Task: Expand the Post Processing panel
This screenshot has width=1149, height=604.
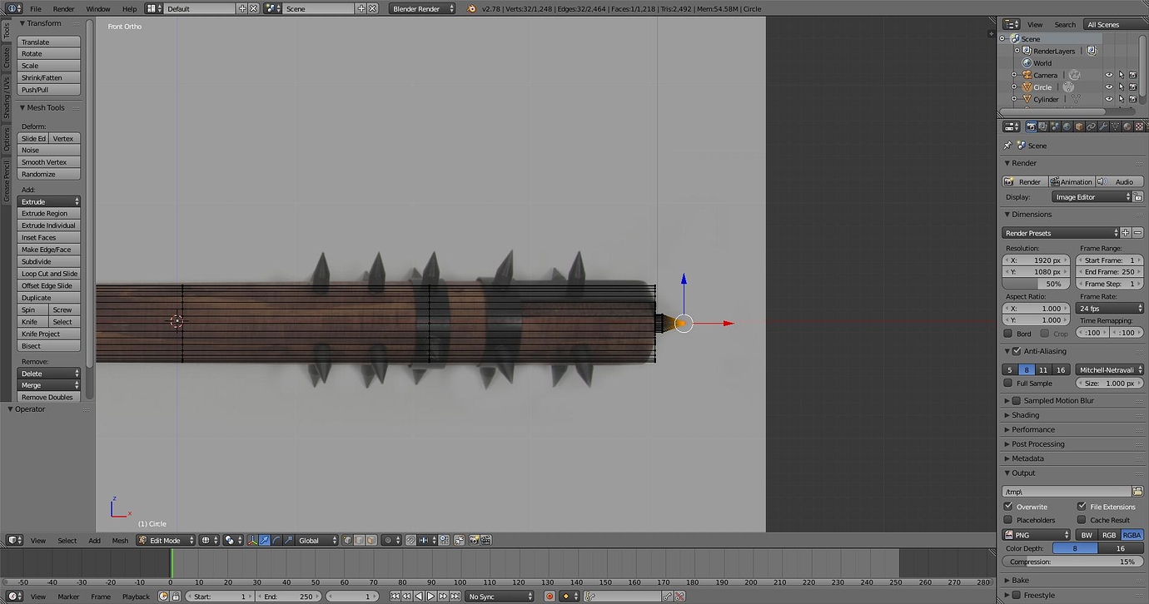Action: [x=1037, y=444]
